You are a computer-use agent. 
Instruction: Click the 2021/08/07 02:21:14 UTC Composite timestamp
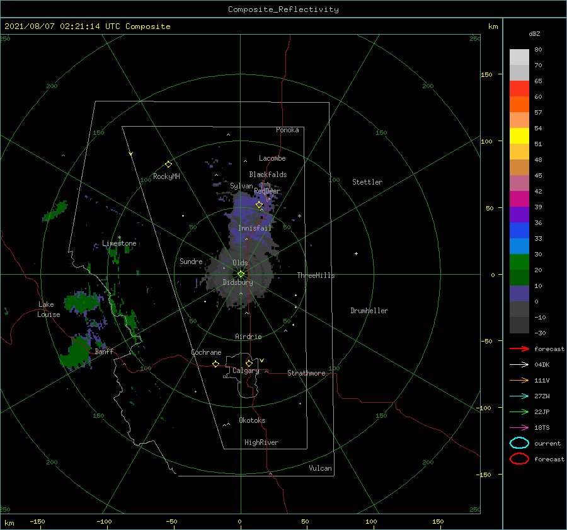[87, 26]
